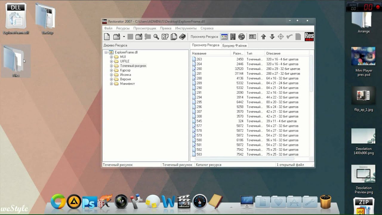Select MUI in resource tree
The height and width of the screenshot is (215, 382).
(x=123, y=57)
